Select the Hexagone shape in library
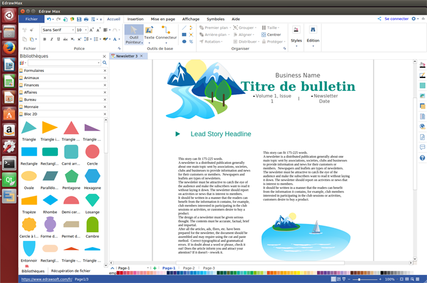Viewport: 427px width, 283px height. (92, 176)
